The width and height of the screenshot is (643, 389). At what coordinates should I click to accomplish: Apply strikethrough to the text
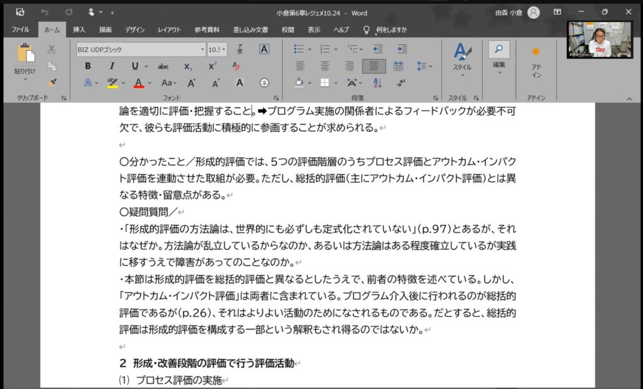pyautogui.click(x=163, y=66)
